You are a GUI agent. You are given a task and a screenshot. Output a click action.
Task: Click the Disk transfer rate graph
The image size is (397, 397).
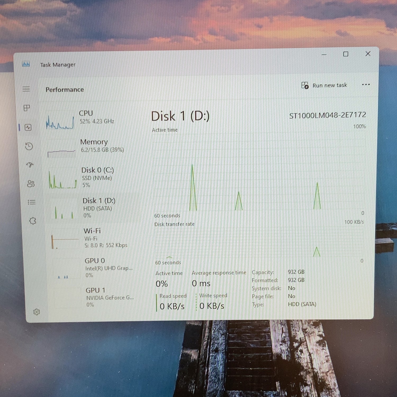259,242
